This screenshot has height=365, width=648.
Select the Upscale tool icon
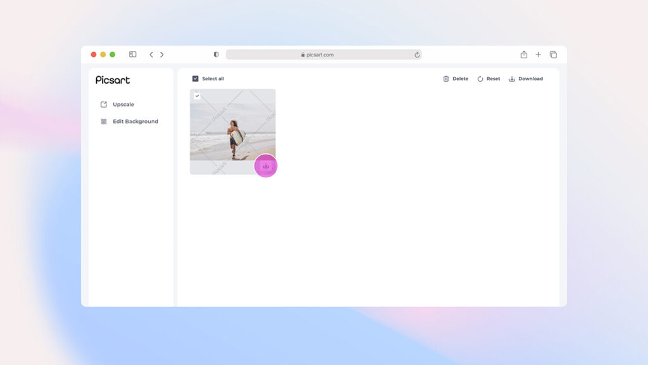click(103, 105)
